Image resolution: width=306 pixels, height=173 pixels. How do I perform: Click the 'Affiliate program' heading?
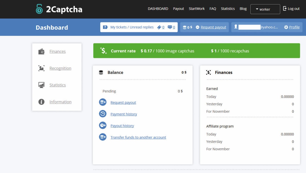point(220,126)
